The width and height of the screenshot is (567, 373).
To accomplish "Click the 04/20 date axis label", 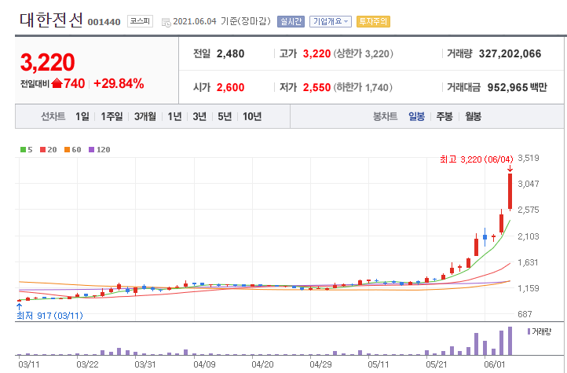I will pos(262,364).
